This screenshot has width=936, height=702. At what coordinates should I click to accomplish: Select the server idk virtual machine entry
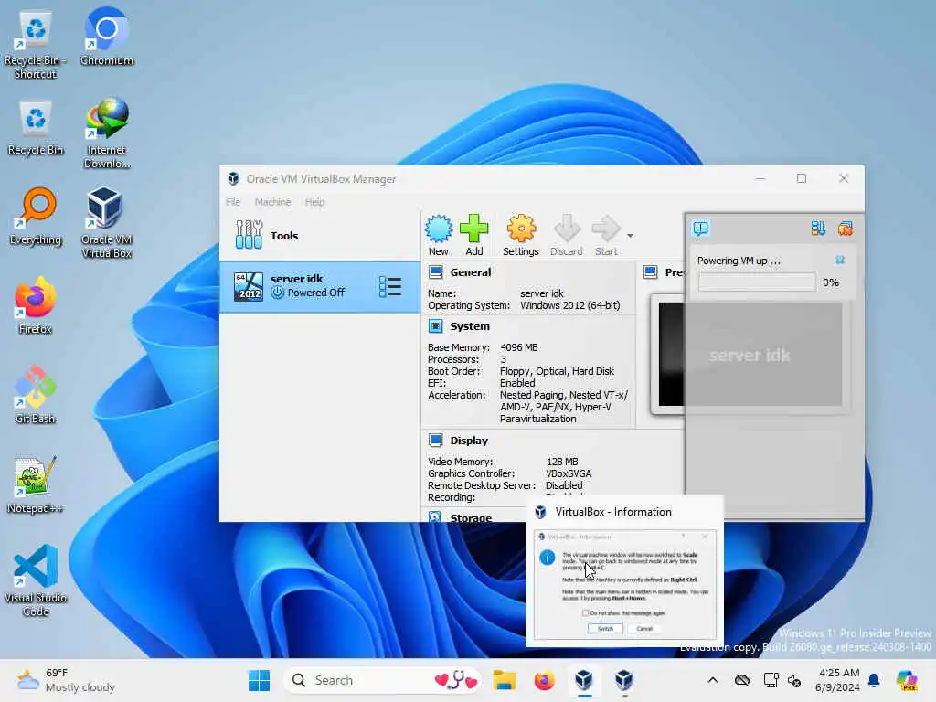click(x=320, y=286)
